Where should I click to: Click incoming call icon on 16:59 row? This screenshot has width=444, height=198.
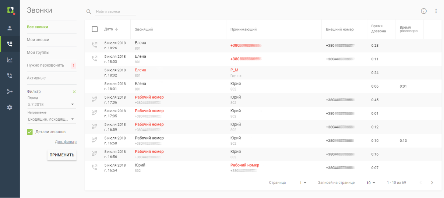[95, 127]
